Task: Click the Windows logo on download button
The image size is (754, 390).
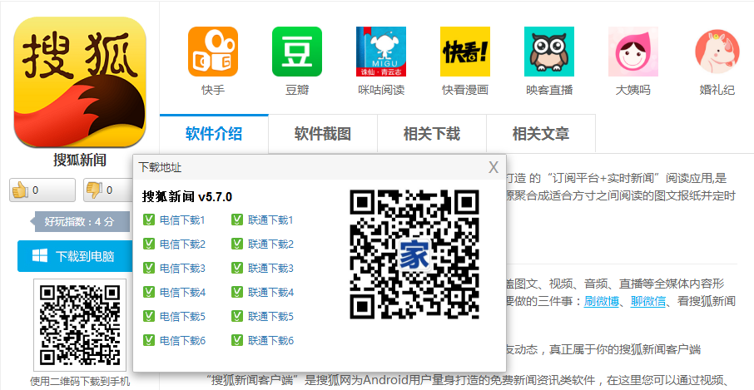Action: click(40, 256)
